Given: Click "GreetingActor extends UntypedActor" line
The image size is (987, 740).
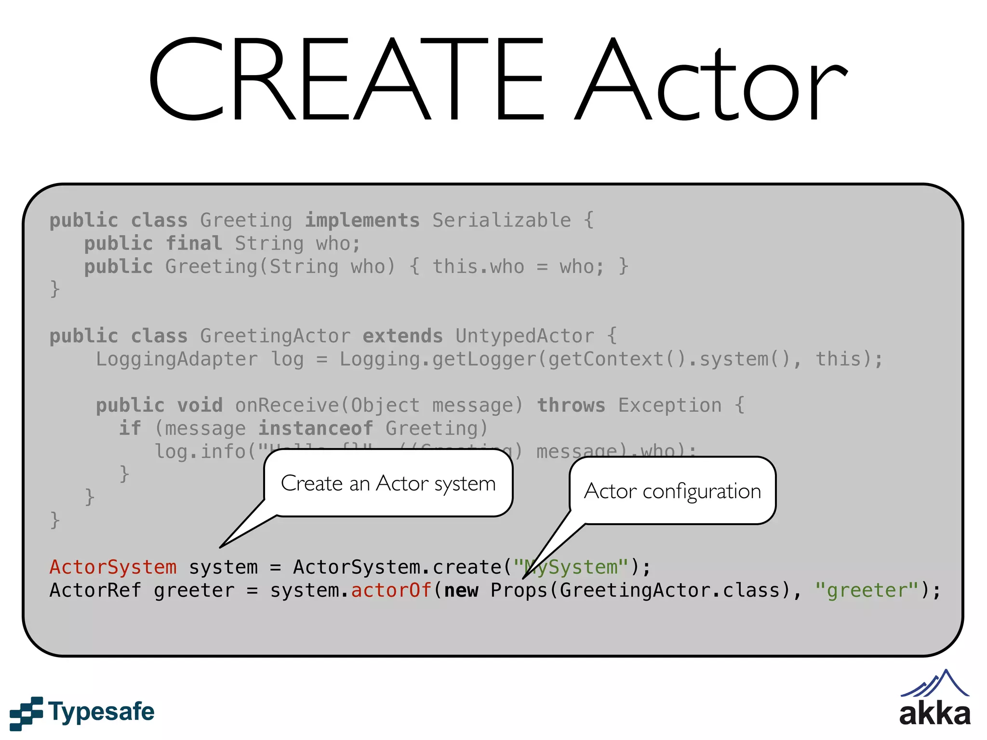Looking at the screenshot, I should tap(333, 336).
